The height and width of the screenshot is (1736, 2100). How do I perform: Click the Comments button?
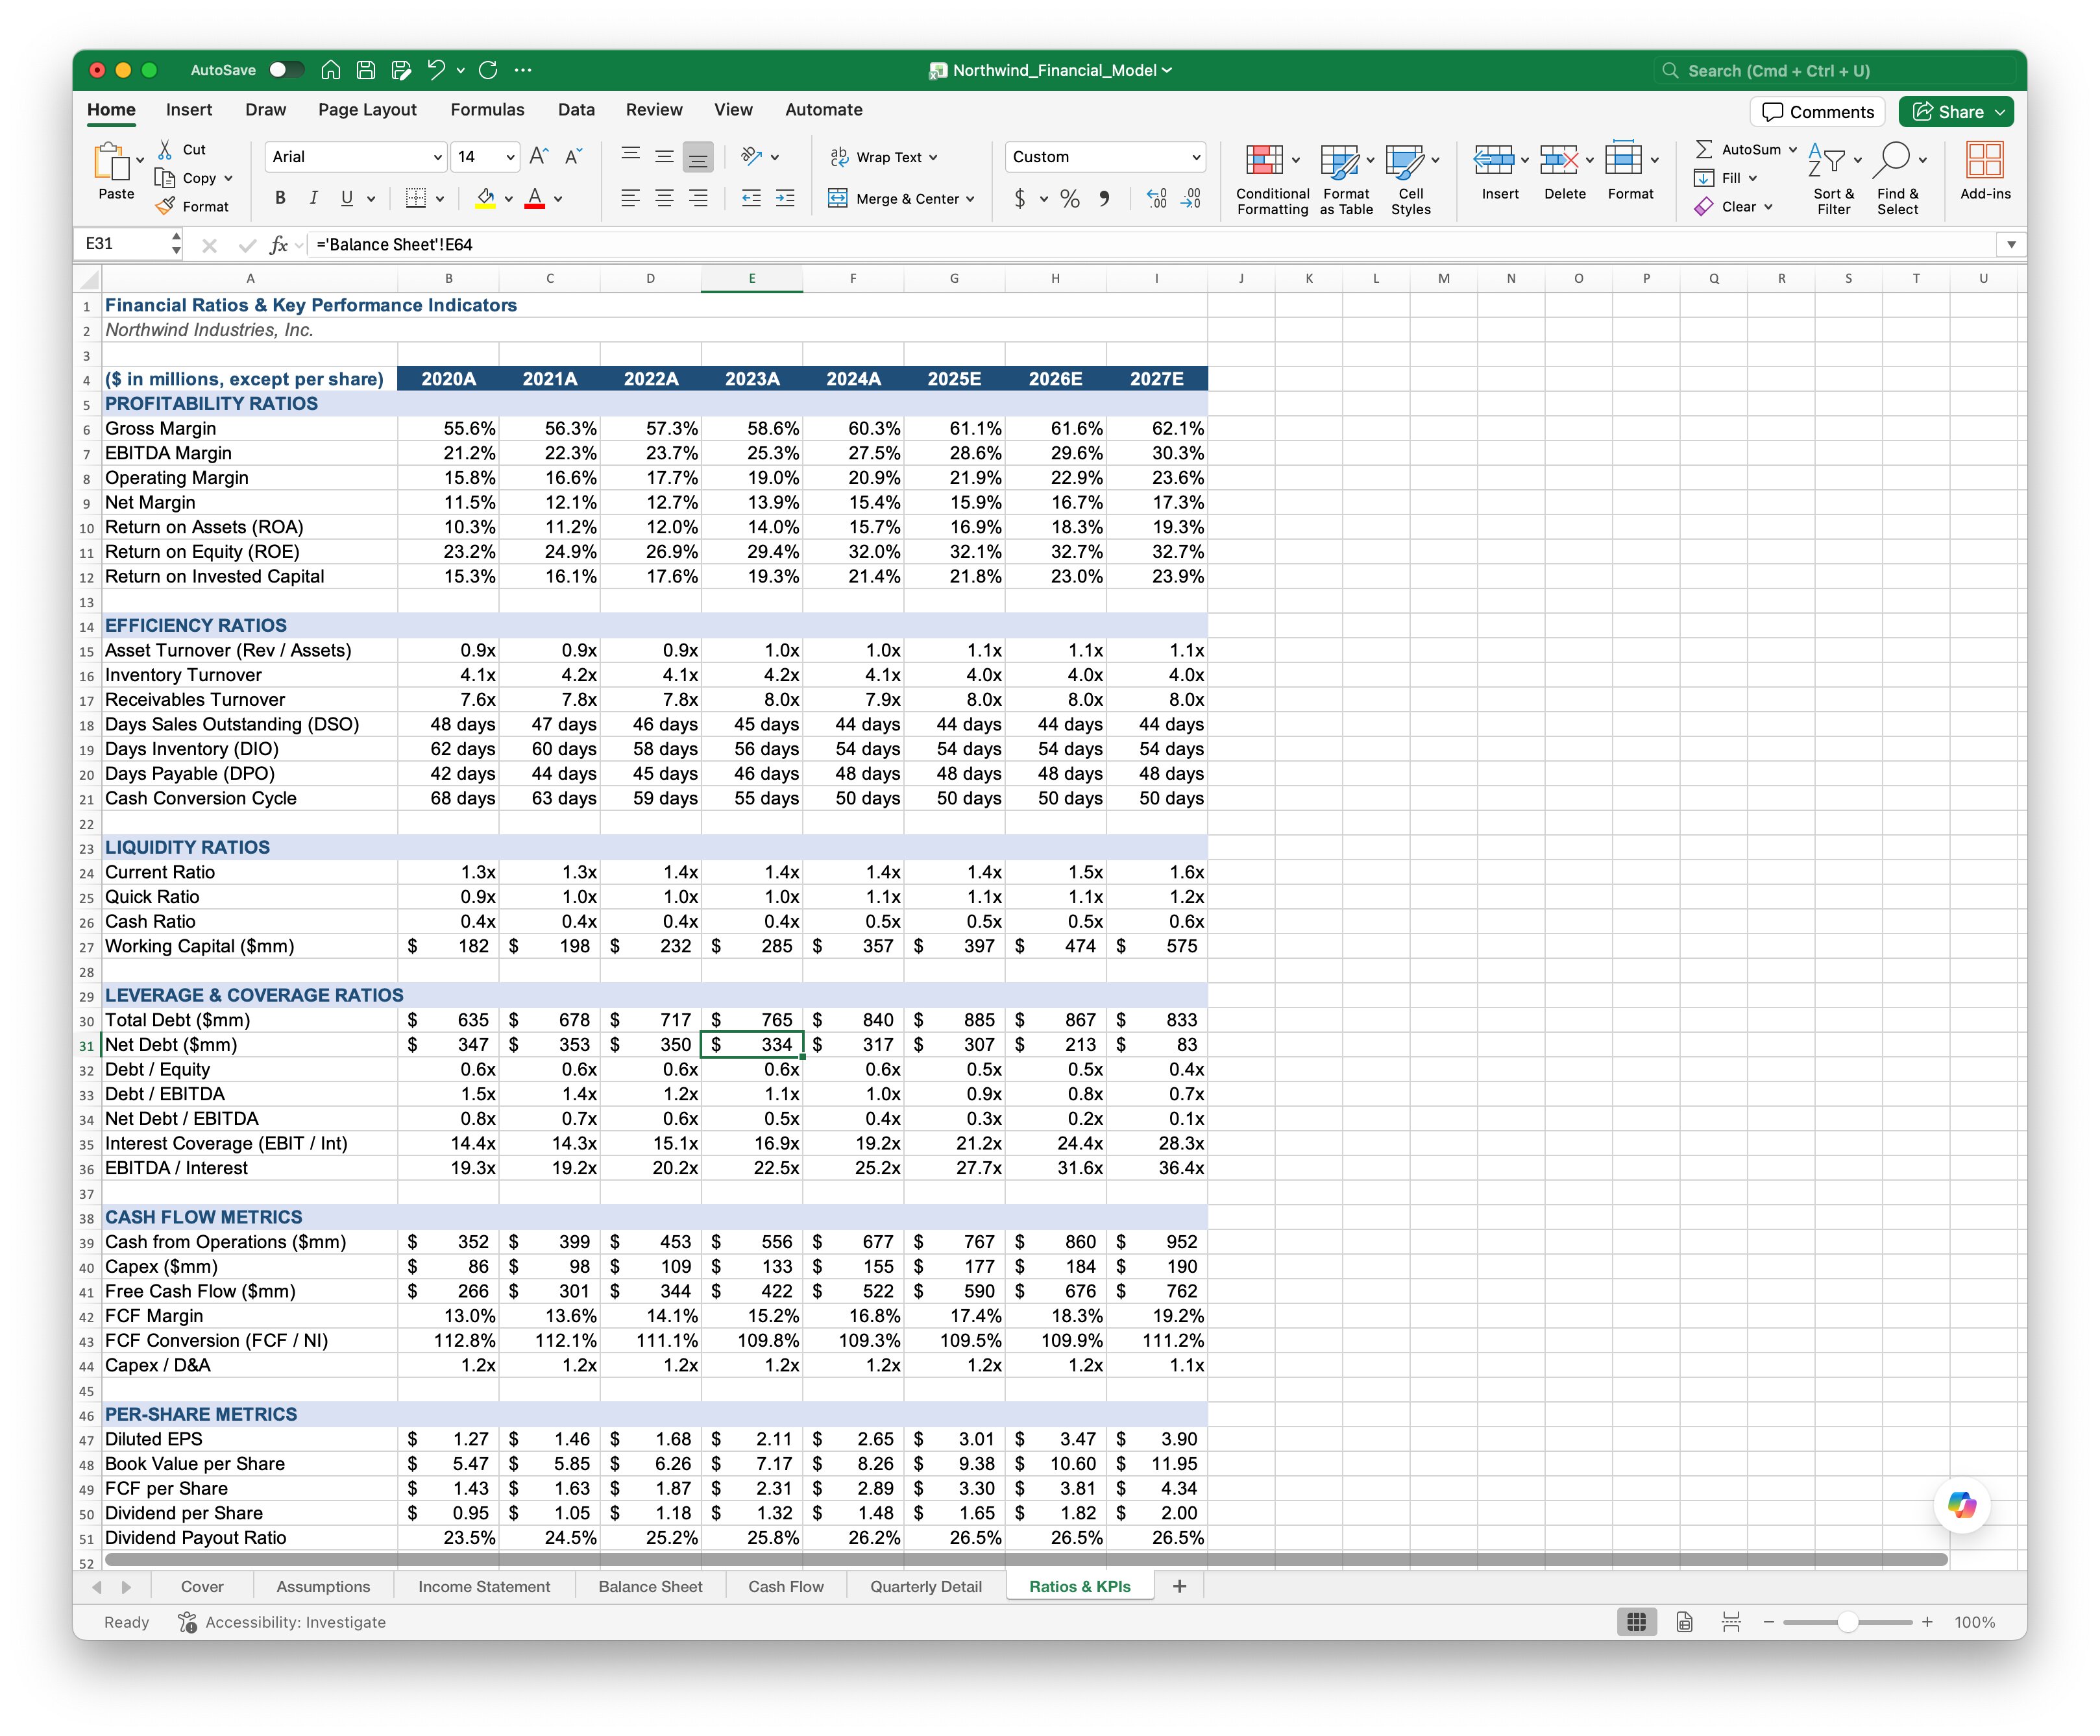click(x=1818, y=112)
